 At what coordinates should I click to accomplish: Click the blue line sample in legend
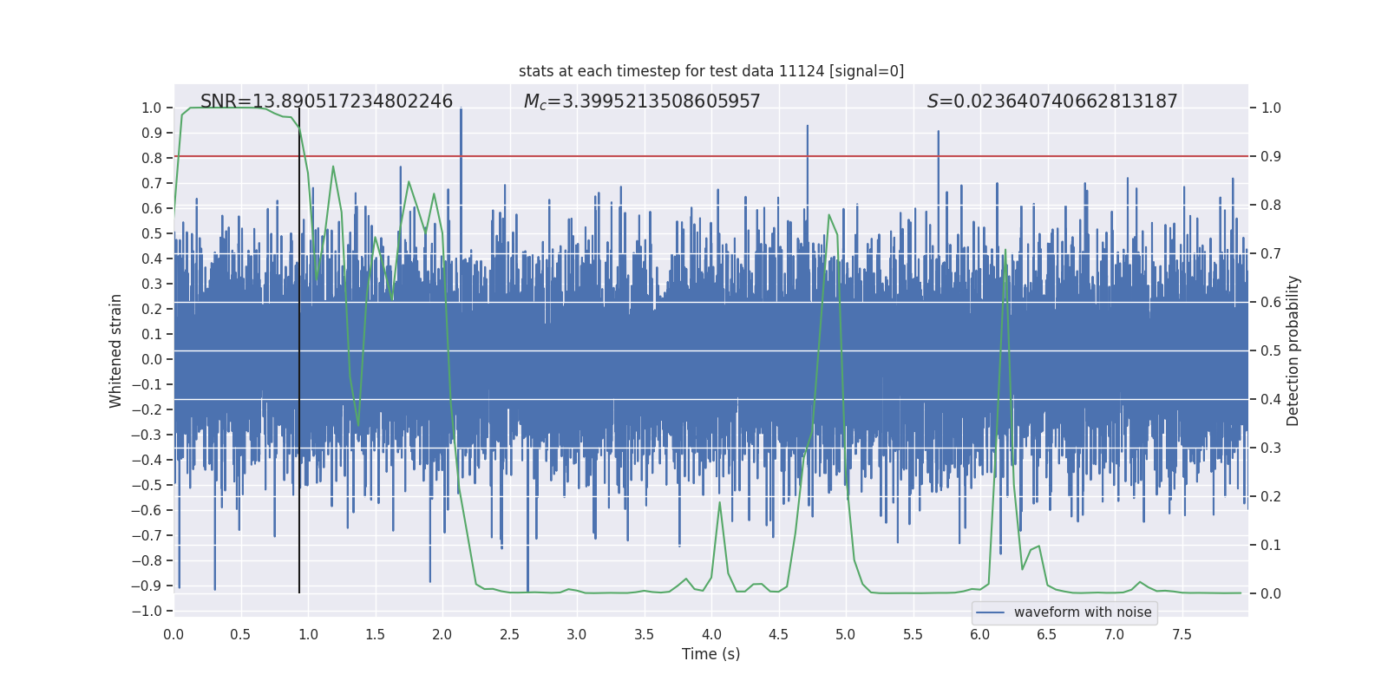pyautogui.click(x=990, y=612)
